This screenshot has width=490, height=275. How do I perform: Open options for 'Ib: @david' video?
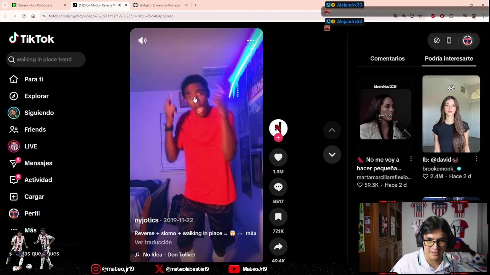[477, 159]
